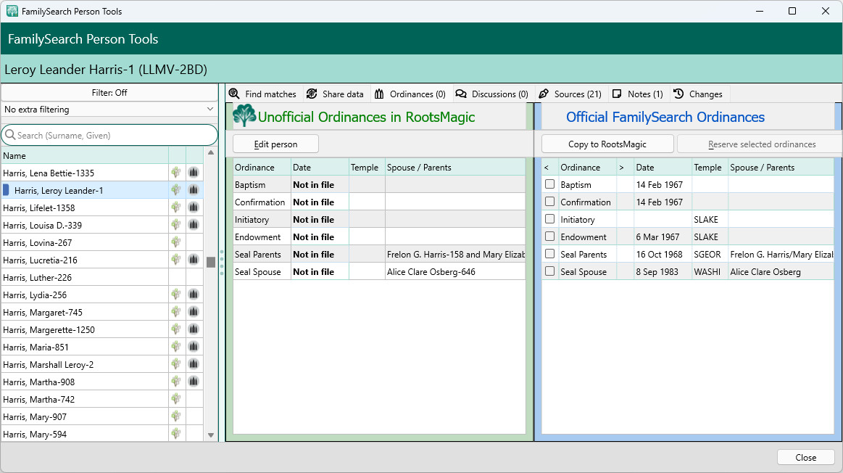Click FamilySearch tree icon for Mary-907

click(176, 416)
